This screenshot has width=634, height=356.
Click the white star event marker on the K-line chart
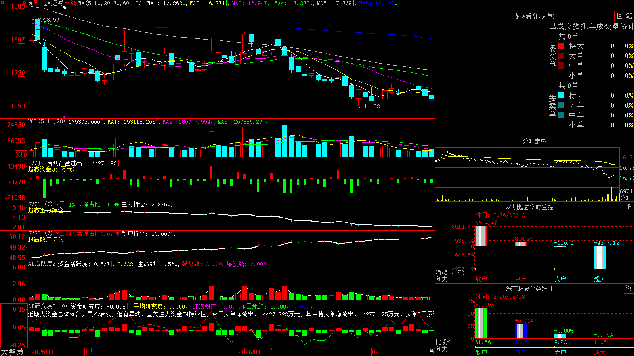point(65,8)
